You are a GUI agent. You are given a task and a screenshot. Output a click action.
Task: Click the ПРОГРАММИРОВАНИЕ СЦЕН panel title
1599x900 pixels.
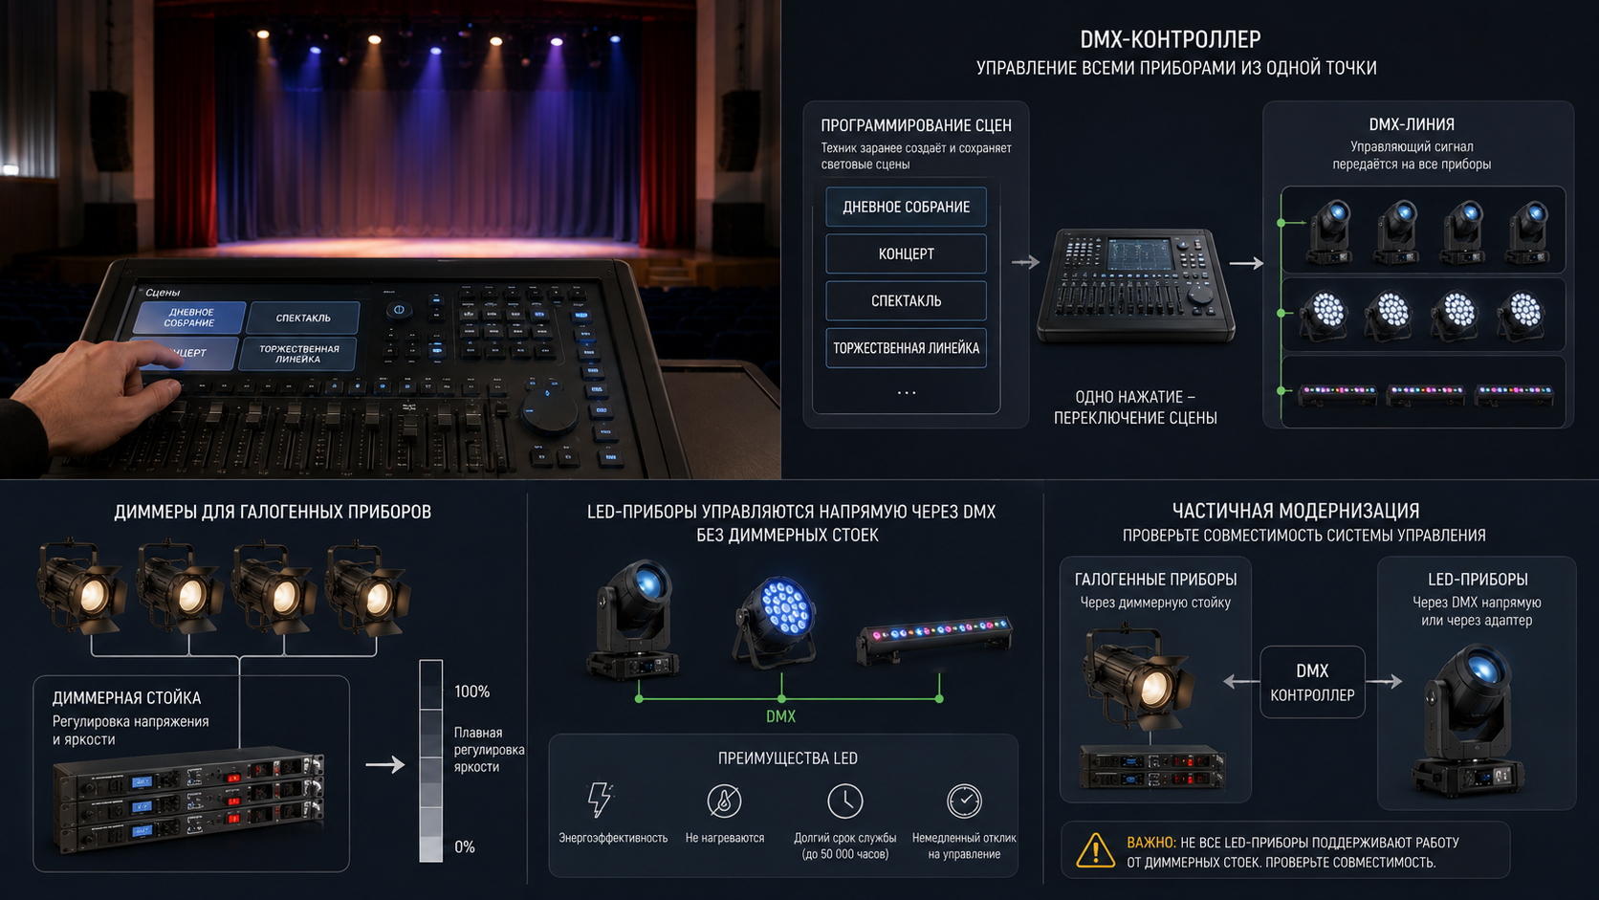pyautogui.click(x=916, y=125)
